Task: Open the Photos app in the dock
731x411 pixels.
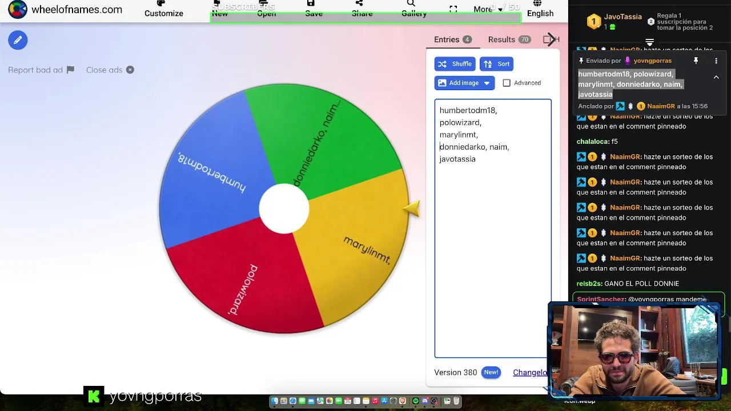Action: [x=330, y=401]
